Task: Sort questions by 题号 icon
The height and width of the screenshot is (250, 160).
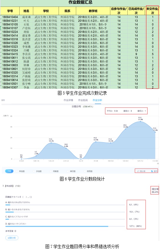Action: [x=152, y=171]
